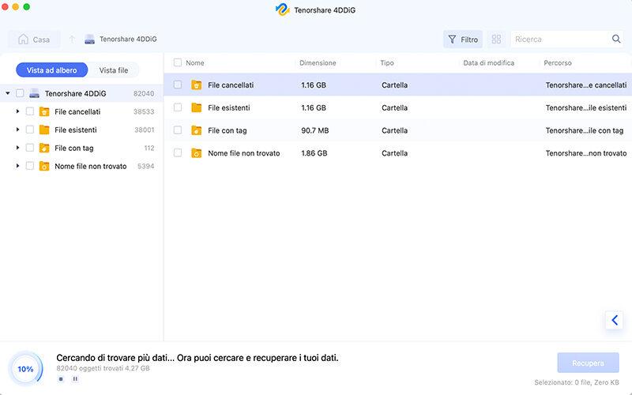The width and height of the screenshot is (632, 395).
Task: Select all files via header Nome checkbox
Action: point(178,62)
